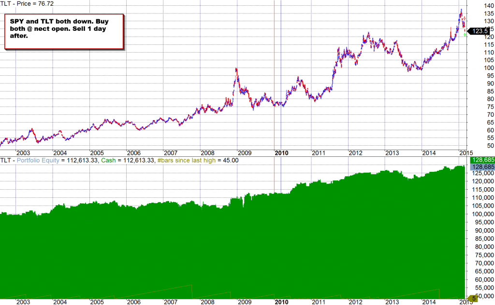Click the 90,000 tick on the equity axis
495x305 pixels.
[484, 231]
